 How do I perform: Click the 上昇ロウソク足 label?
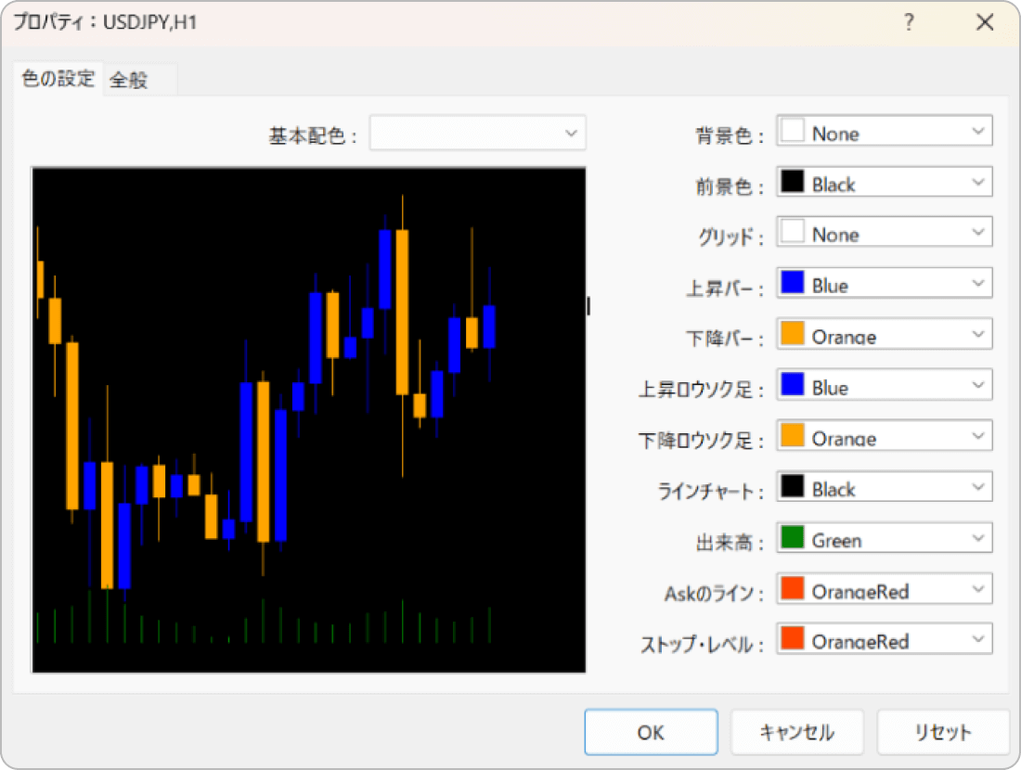[x=701, y=390]
